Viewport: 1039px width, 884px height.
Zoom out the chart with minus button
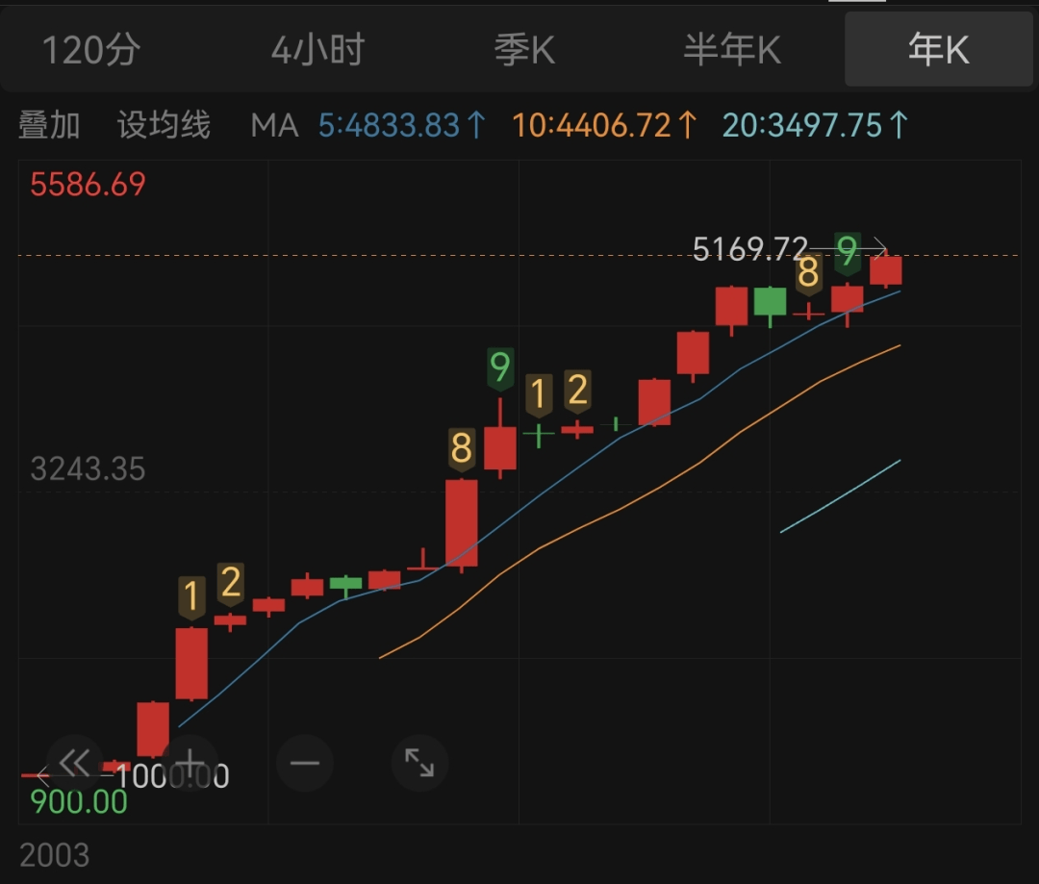pos(305,764)
